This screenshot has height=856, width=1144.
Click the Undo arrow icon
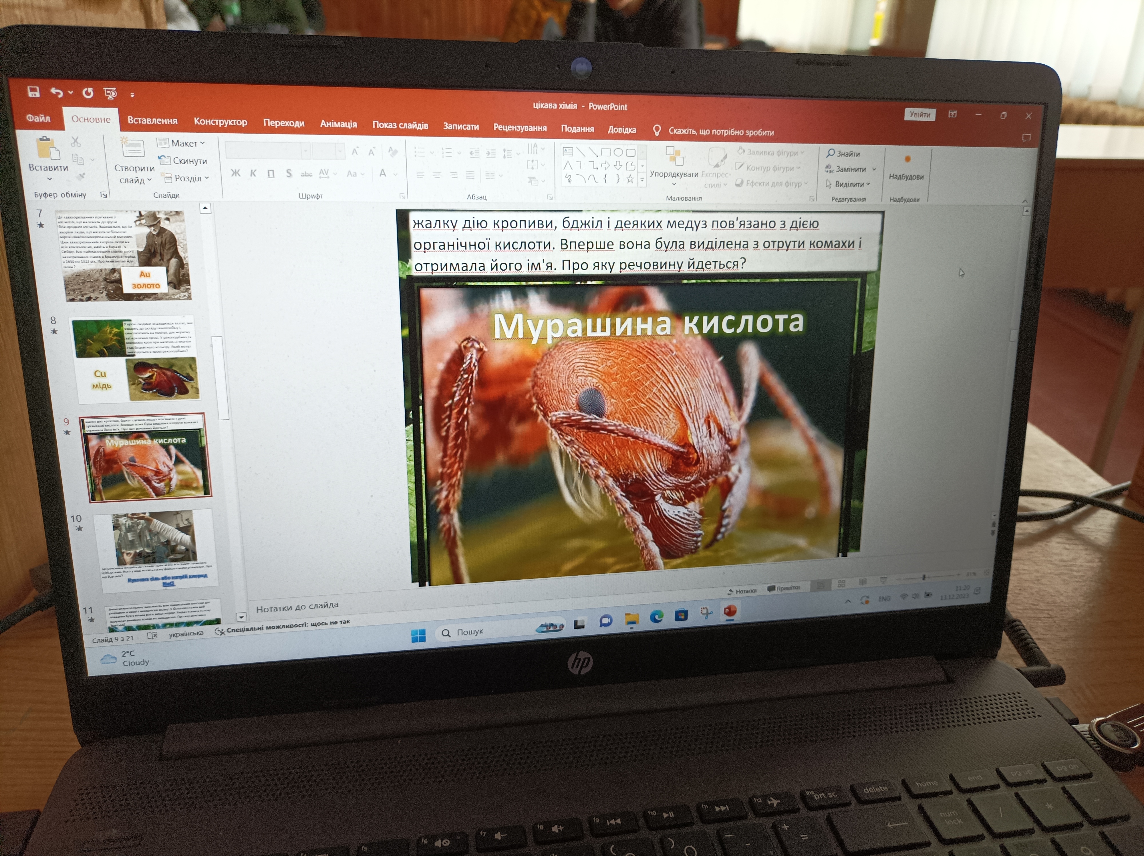click(x=56, y=92)
